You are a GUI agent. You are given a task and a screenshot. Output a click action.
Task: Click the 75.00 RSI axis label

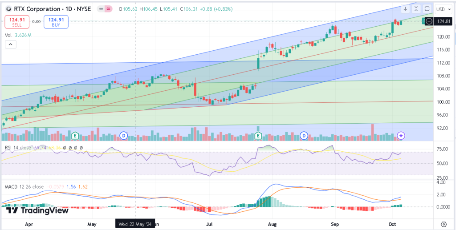443,149
